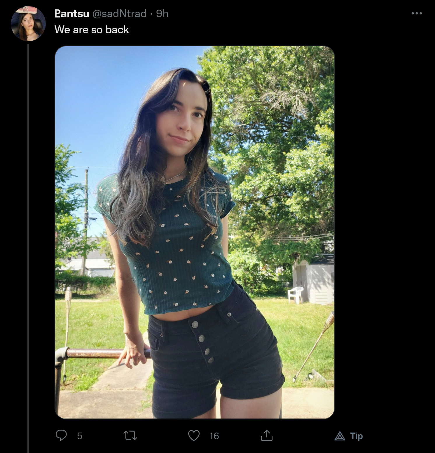The width and height of the screenshot is (435, 453).
Task: Click the reply count showing 5
Action: tap(80, 436)
